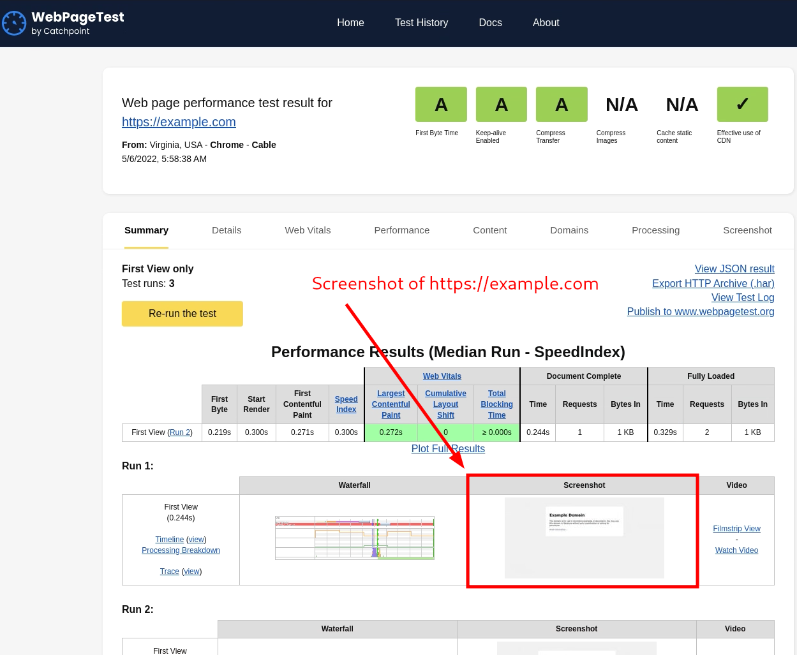Select the First Byte Time A grade badge
Viewport: 797px width, 655px height.
441,104
